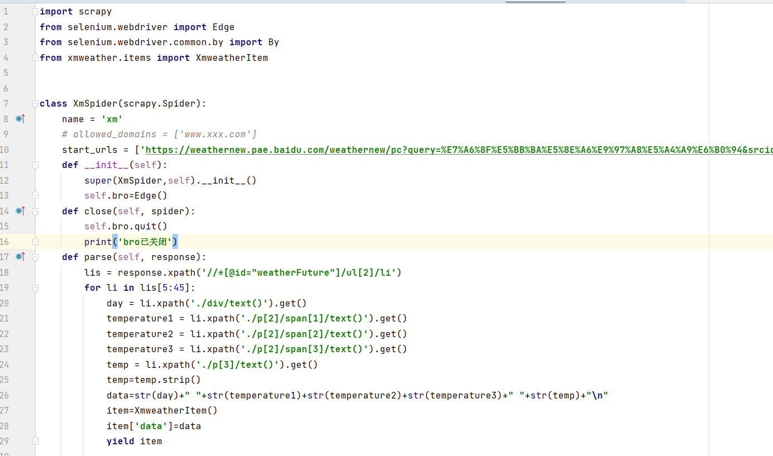Click 'By' in the selenium.webdriver.common.by import
773x456 pixels.
[x=273, y=42]
